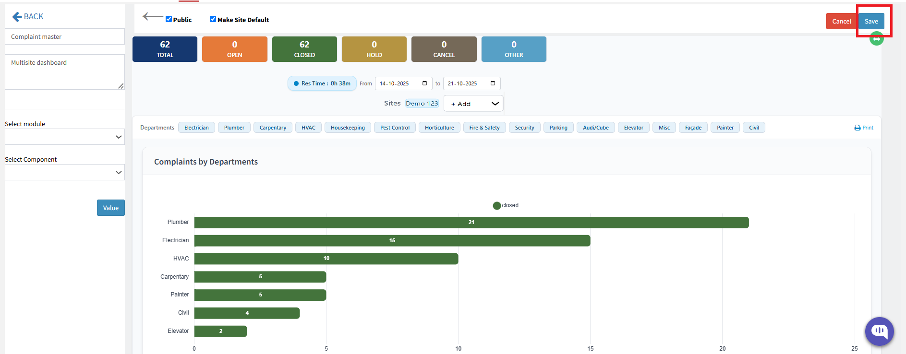906x354 pixels.
Task: Click the left arrow beside Public checkbox
Action: click(x=153, y=17)
